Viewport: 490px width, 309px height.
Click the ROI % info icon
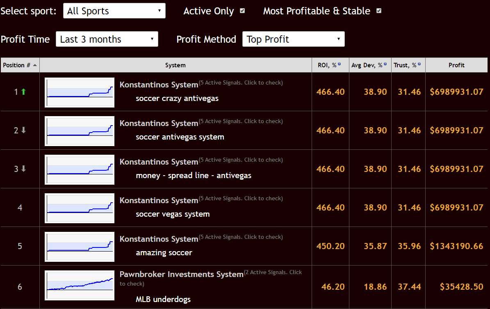coord(339,64)
